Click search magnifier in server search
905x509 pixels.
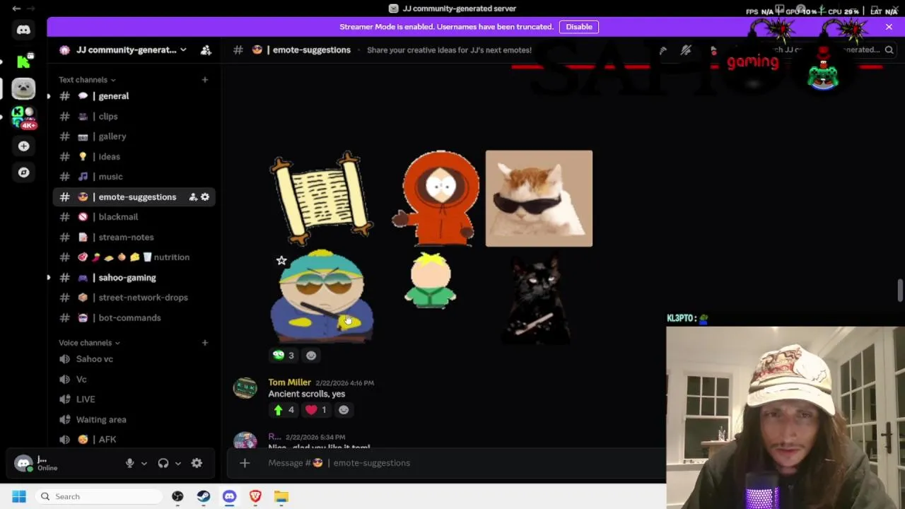[889, 50]
